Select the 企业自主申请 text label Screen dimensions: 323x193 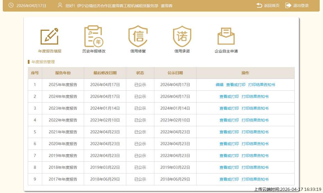tap(226, 51)
